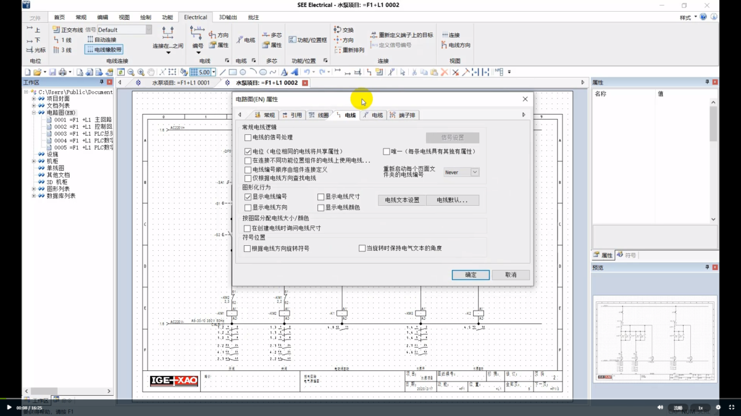Screen dimensions: 741x416
Task: Select the draw line tool icon
Action: point(223,72)
